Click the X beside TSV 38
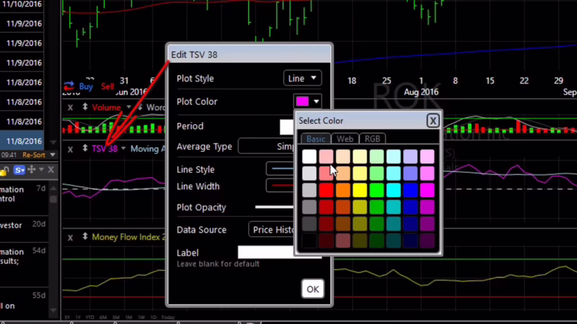This screenshot has width=577, height=324. (x=70, y=148)
